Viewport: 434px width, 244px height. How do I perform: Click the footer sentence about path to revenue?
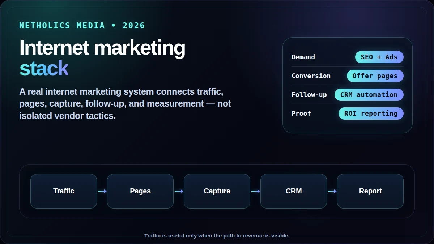217,236
